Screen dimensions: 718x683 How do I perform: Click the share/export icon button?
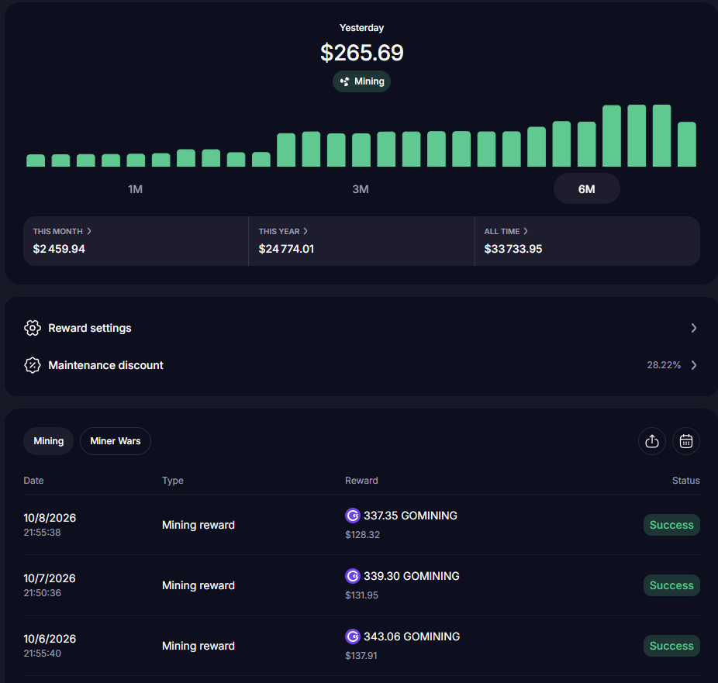[651, 441]
